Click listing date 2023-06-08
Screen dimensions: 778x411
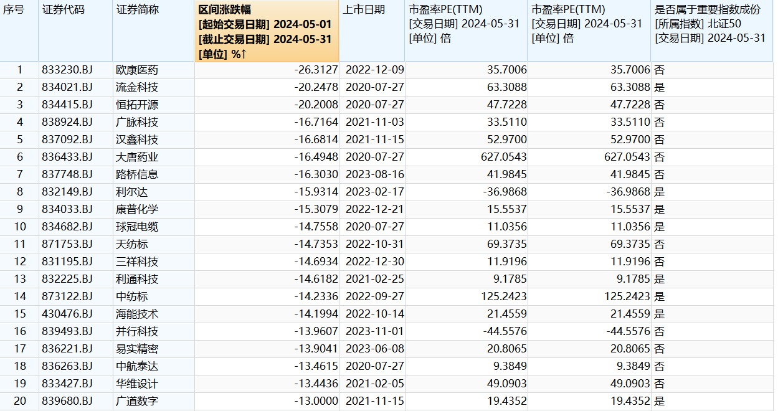coord(374,349)
